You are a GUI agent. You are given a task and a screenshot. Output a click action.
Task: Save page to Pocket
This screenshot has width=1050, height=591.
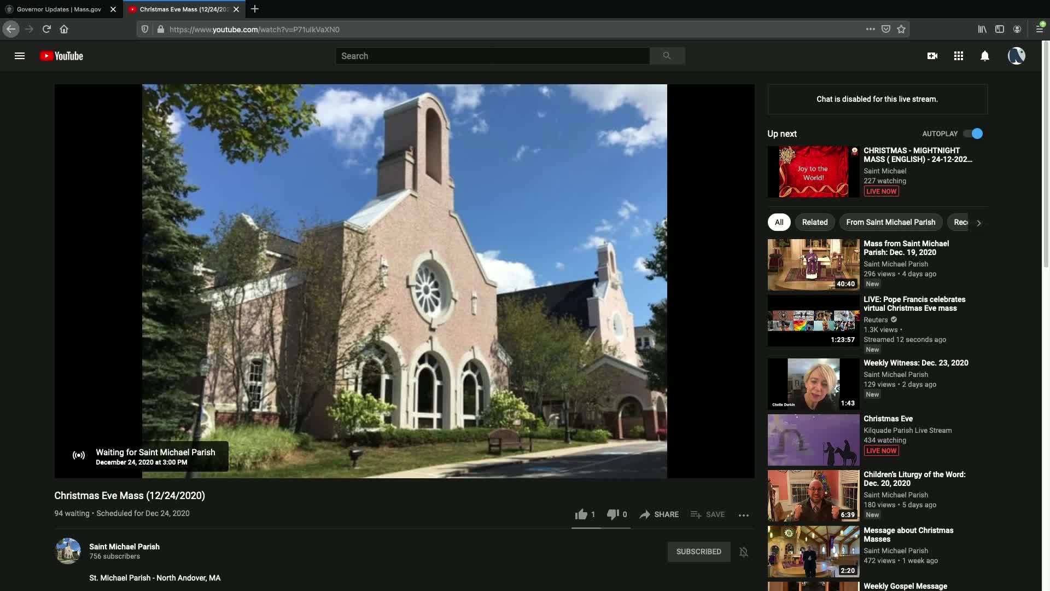pyautogui.click(x=886, y=29)
